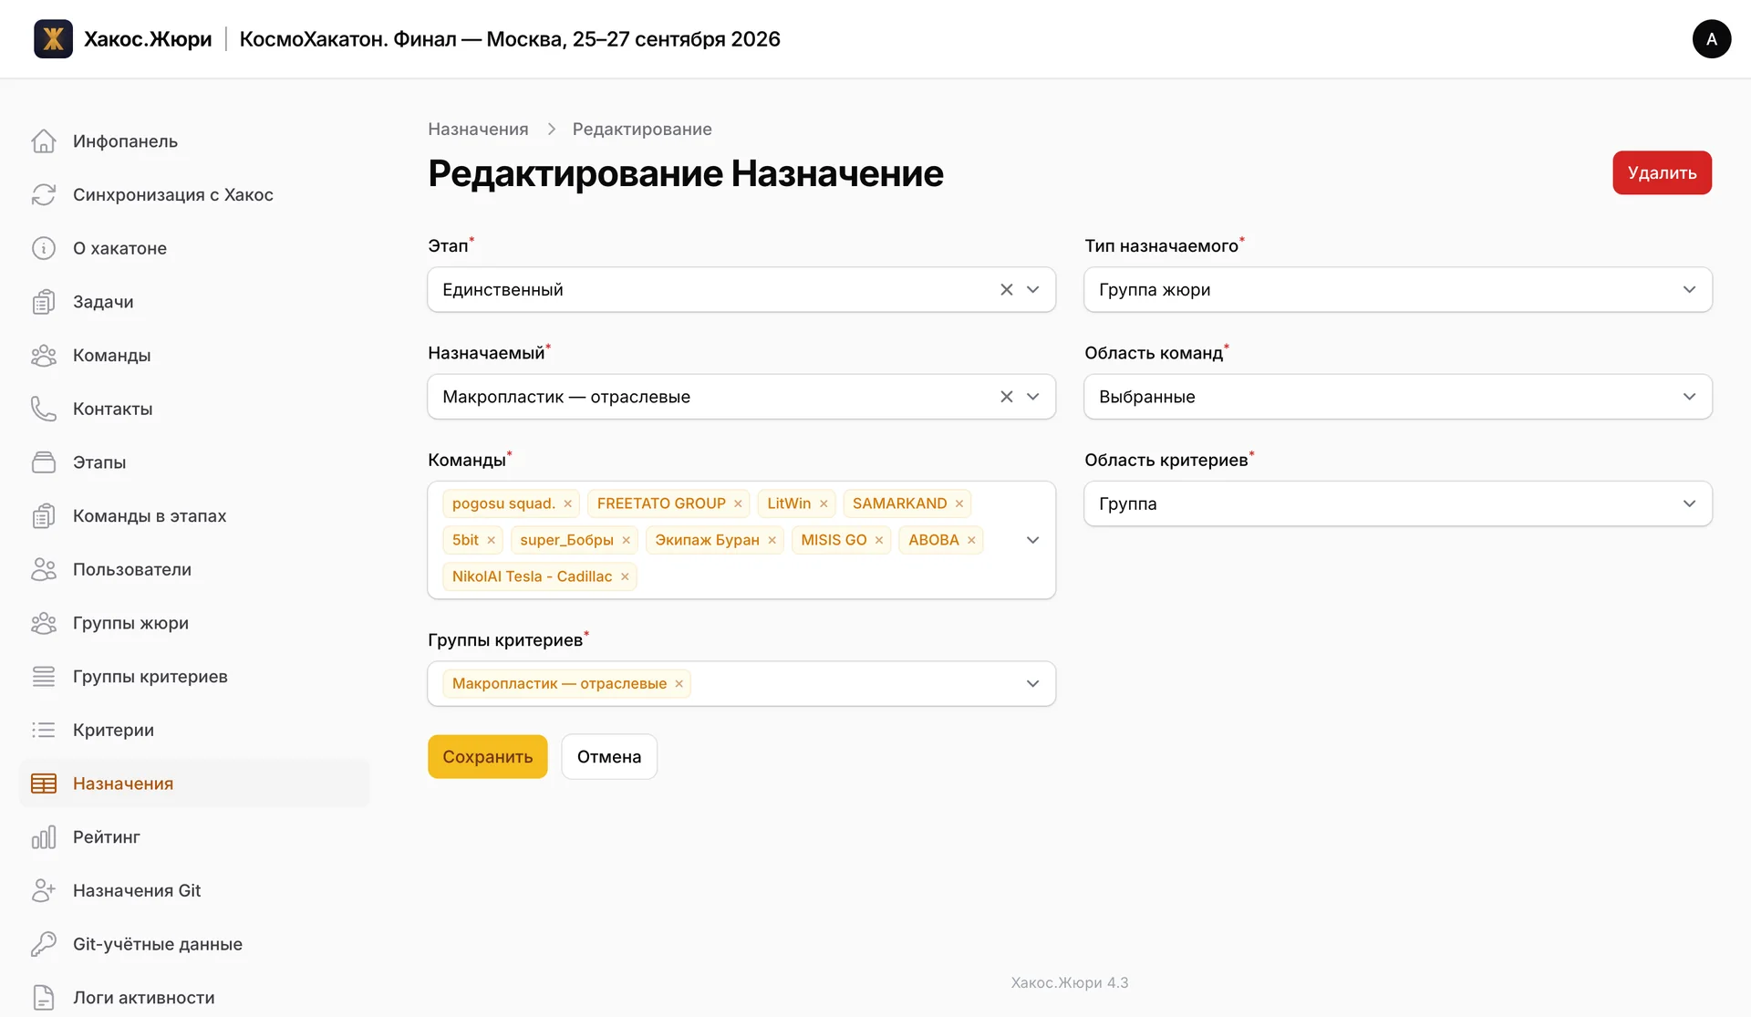This screenshot has width=1751, height=1017.
Task: Click the Инфопанель home icon
Action: (44, 141)
